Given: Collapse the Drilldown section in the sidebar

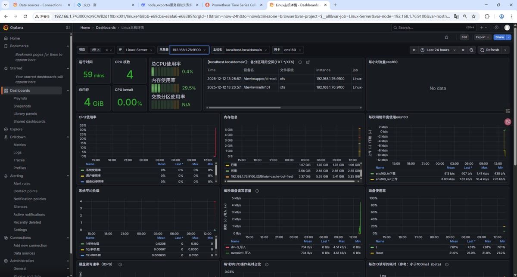Looking at the screenshot, I should click(x=68, y=137).
